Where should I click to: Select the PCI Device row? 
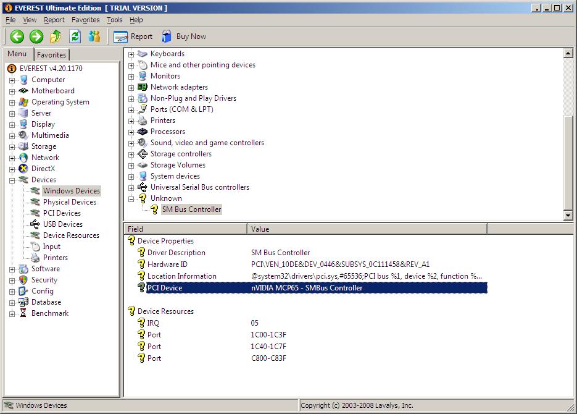312,288
